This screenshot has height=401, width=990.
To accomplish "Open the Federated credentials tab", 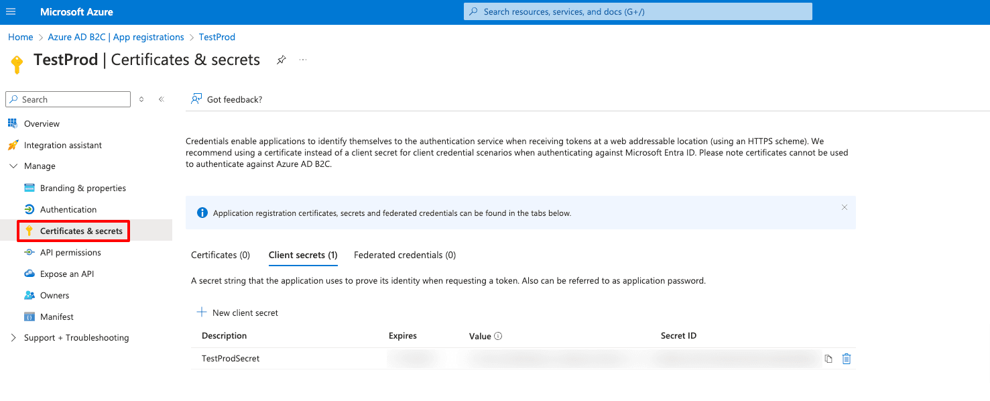I will click(404, 255).
